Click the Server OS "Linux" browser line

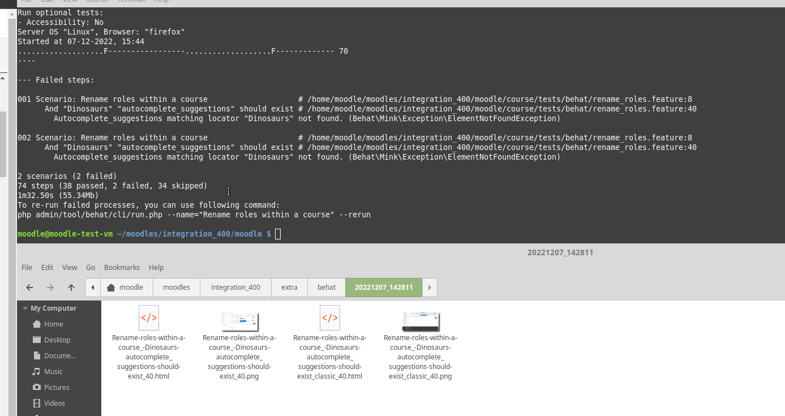tap(101, 32)
